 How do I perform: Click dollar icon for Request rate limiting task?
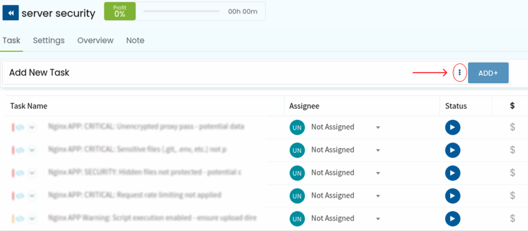point(512,196)
